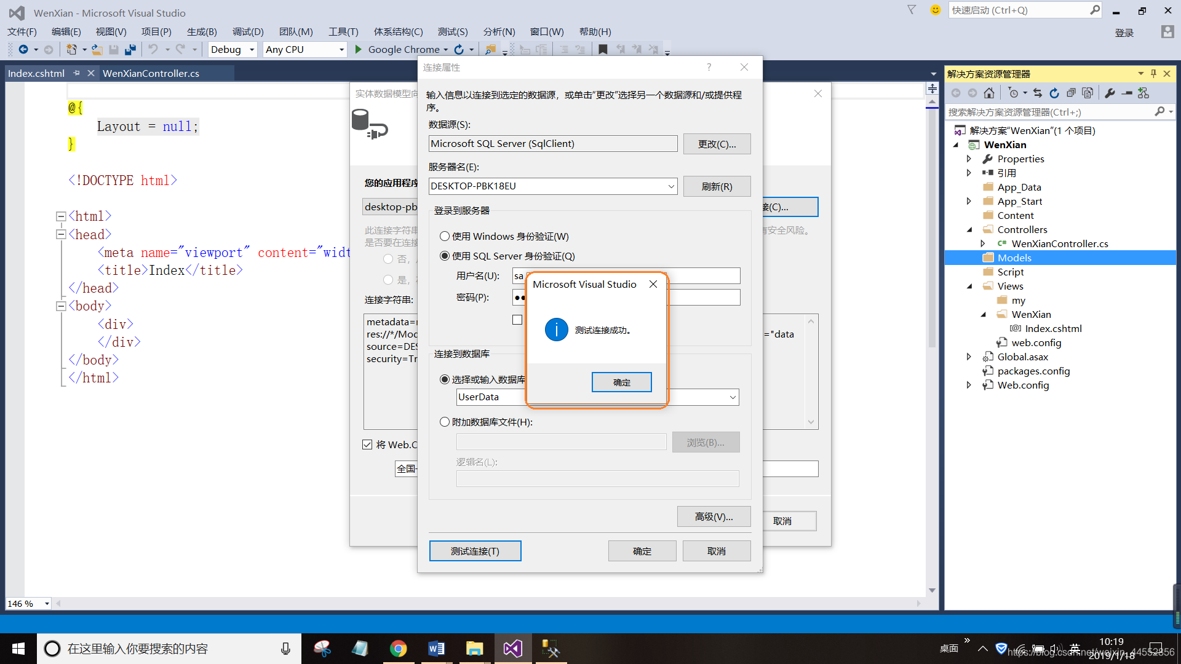Select the 是 radio in wizard
The height and width of the screenshot is (664, 1181).
pyautogui.click(x=388, y=280)
